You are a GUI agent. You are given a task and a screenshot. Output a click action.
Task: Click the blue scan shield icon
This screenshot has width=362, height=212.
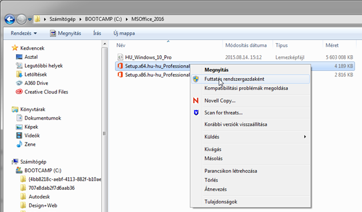(x=196, y=113)
